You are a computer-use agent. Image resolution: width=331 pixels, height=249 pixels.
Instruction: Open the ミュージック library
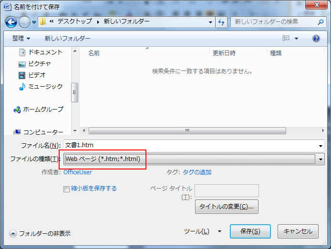pyautogui.click(x=45, y=87)
